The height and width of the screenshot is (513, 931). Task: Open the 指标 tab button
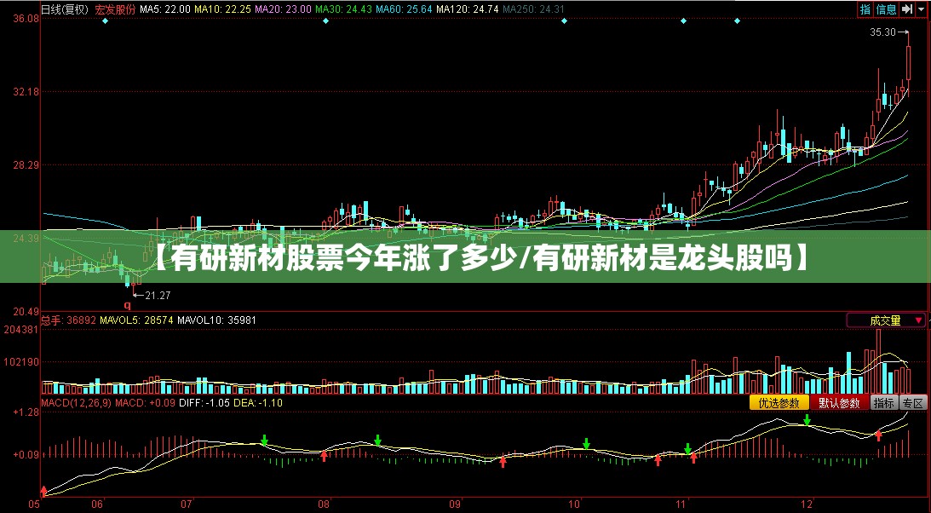[x=884, y=402]
